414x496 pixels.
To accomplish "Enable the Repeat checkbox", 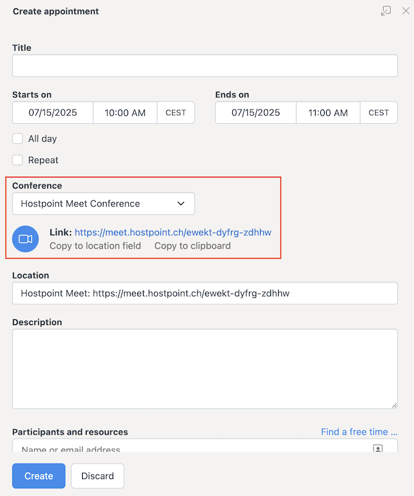I will 17,160.
